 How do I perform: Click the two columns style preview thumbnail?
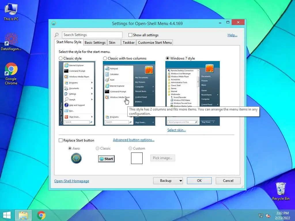coord(129,94)
